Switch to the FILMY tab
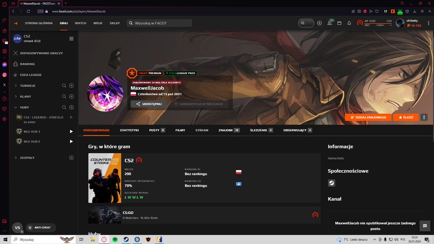The image size is (434, 244). 180,130
